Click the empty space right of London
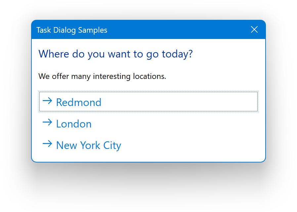The height and width of the screenshot is (212, 297). 198,124
